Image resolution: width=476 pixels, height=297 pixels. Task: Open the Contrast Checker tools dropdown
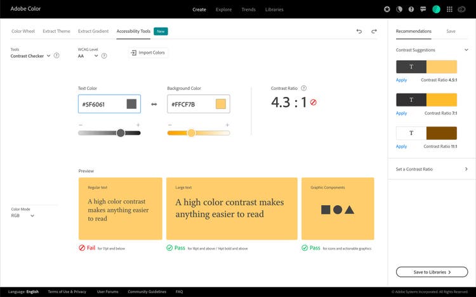[30, 56]
